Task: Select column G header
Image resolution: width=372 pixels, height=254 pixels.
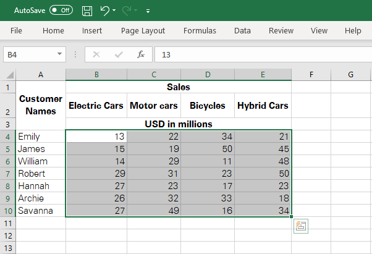Action: click(350, 75)
